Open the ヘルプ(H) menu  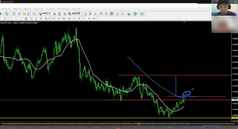(76, 9)
